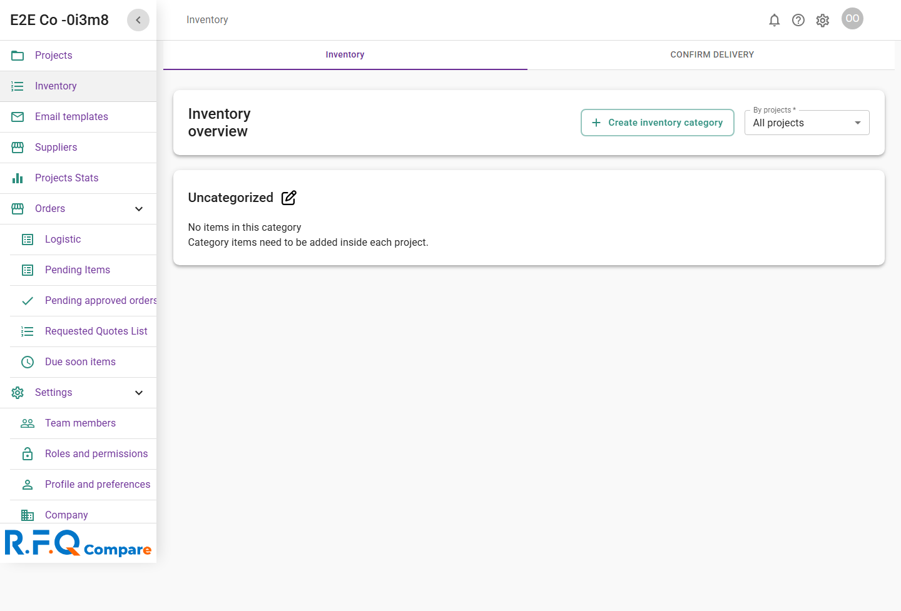Open Profile and preferences settings
Screen dimensions: 901x611
tap(83, 485)
